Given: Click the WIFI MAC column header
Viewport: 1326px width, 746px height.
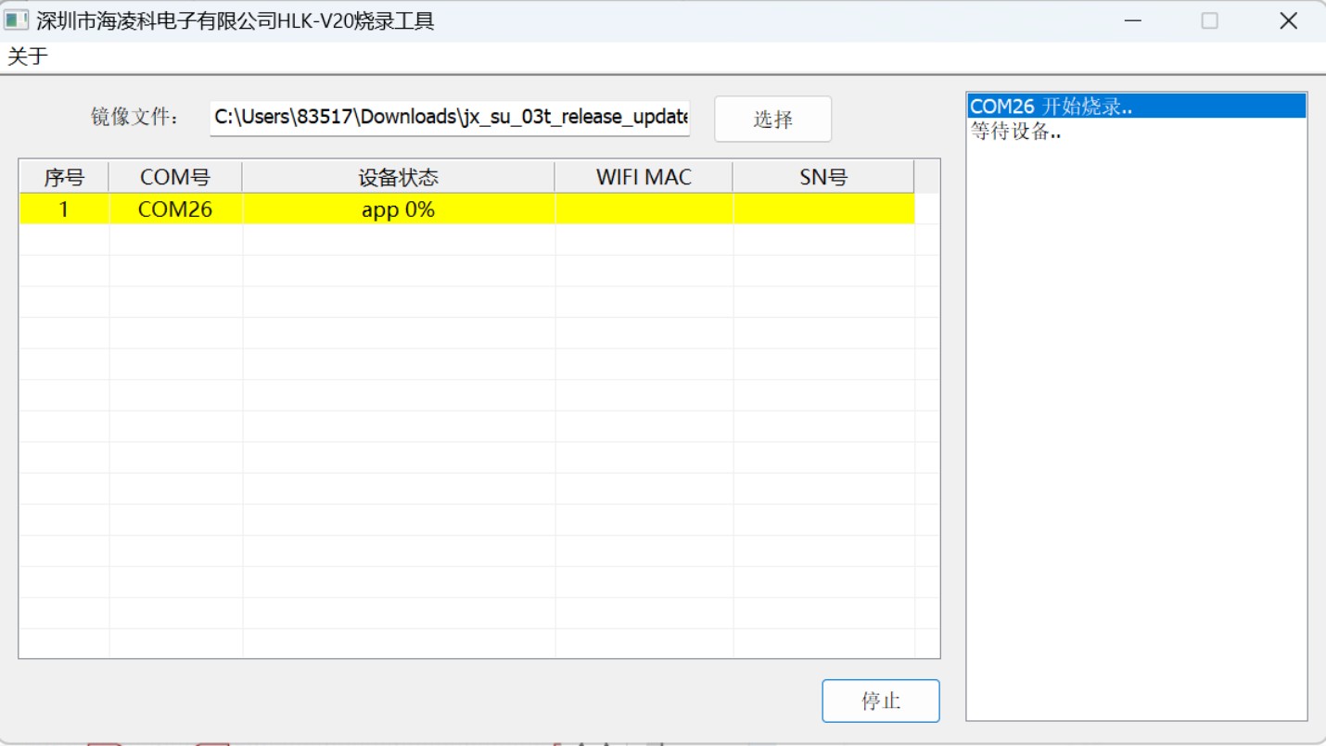Looking at the screenshot, I should click(644, 177).
